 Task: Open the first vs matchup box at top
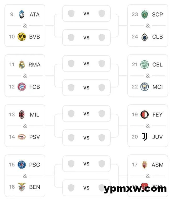pos(87,13)
